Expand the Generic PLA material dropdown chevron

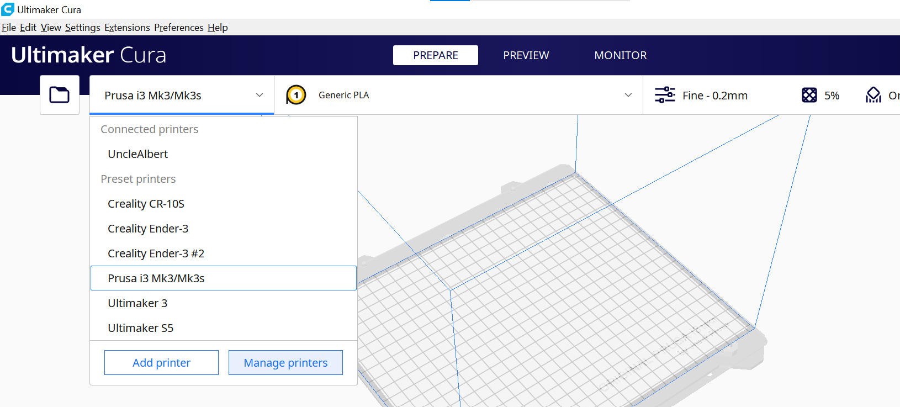[628, 95]
